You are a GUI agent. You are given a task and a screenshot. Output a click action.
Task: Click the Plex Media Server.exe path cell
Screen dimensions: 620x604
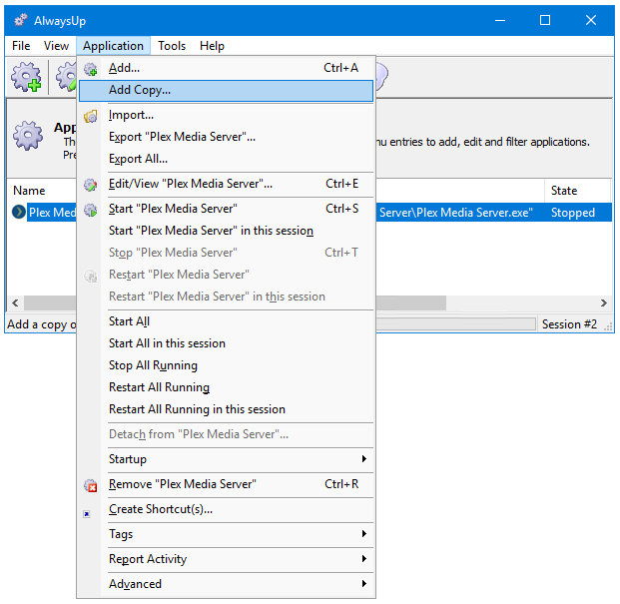[x=456, y=213]
